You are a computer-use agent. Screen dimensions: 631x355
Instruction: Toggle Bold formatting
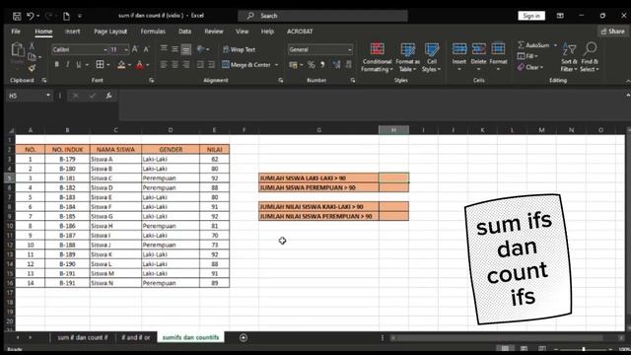[57, 64]
